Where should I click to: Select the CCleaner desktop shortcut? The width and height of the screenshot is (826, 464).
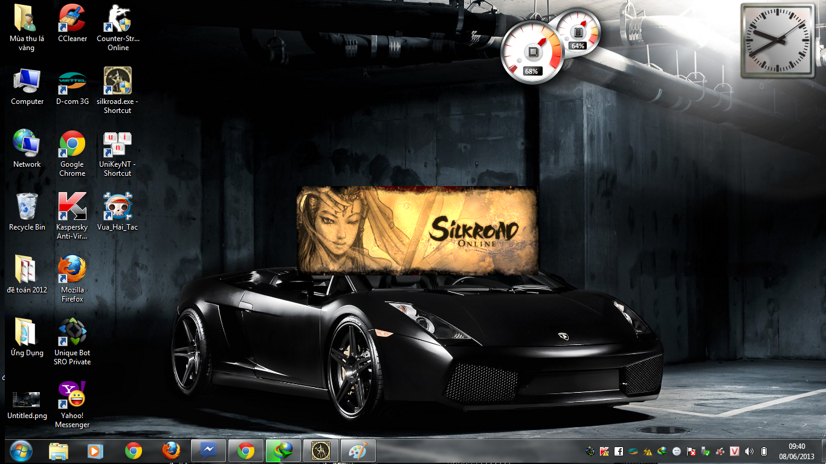click(72, 23)
